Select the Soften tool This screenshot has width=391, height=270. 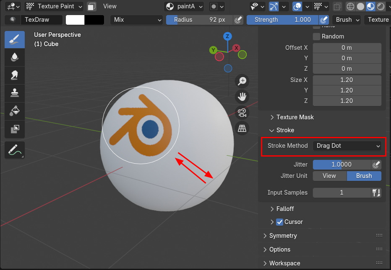coord(14,57)
